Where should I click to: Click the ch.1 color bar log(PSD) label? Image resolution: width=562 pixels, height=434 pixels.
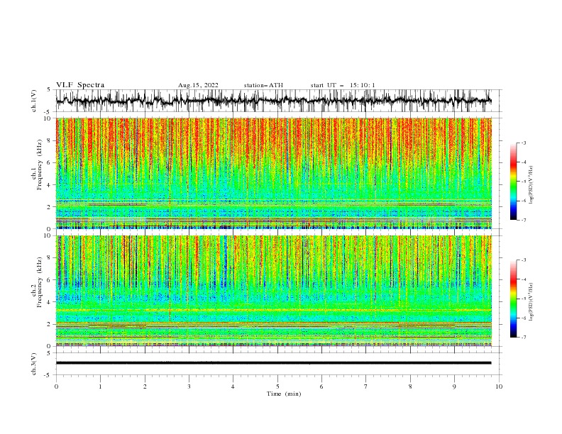[x=531, y=185]
